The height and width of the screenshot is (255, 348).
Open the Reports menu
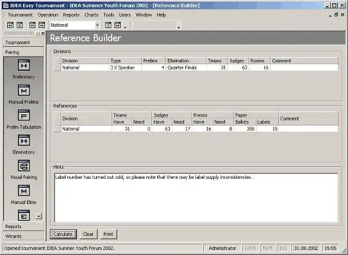click(71, 15)
